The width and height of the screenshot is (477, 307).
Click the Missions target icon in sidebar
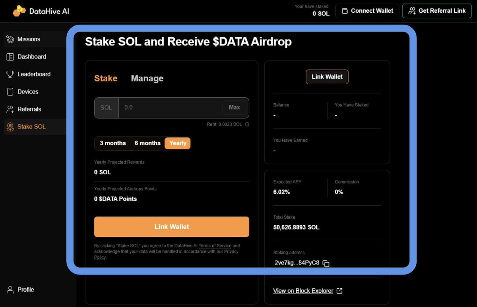pyautogui.click(x=10, y=39)
